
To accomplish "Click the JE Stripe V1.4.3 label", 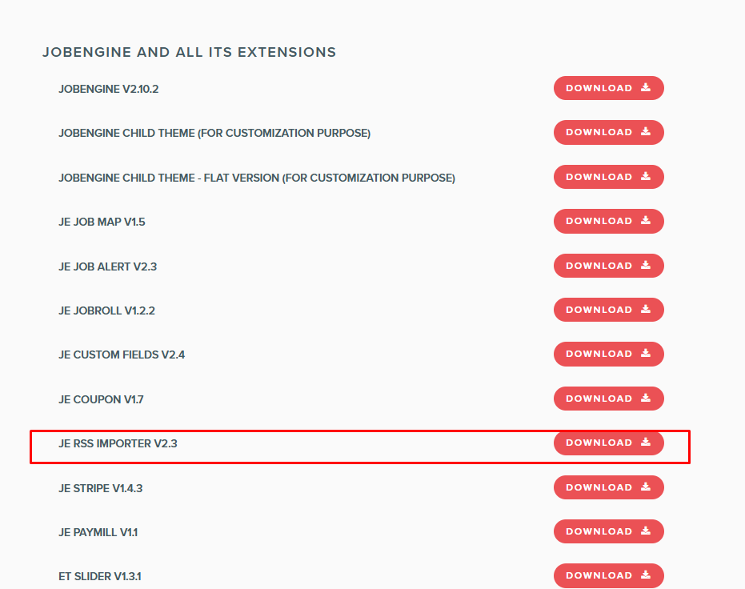I will (x=101, y=487).
